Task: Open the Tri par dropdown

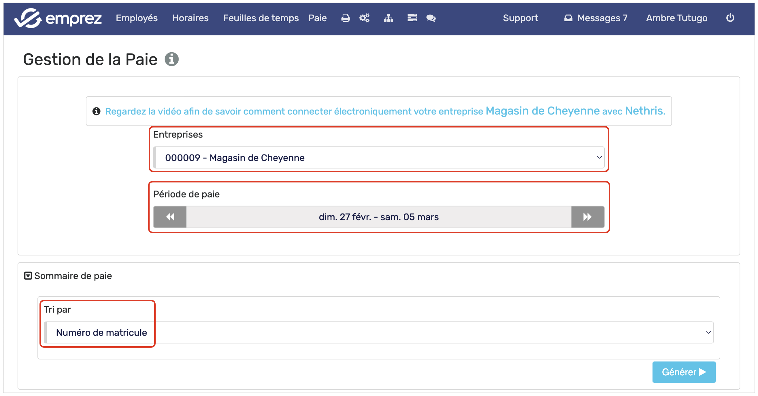Action: 379,332
